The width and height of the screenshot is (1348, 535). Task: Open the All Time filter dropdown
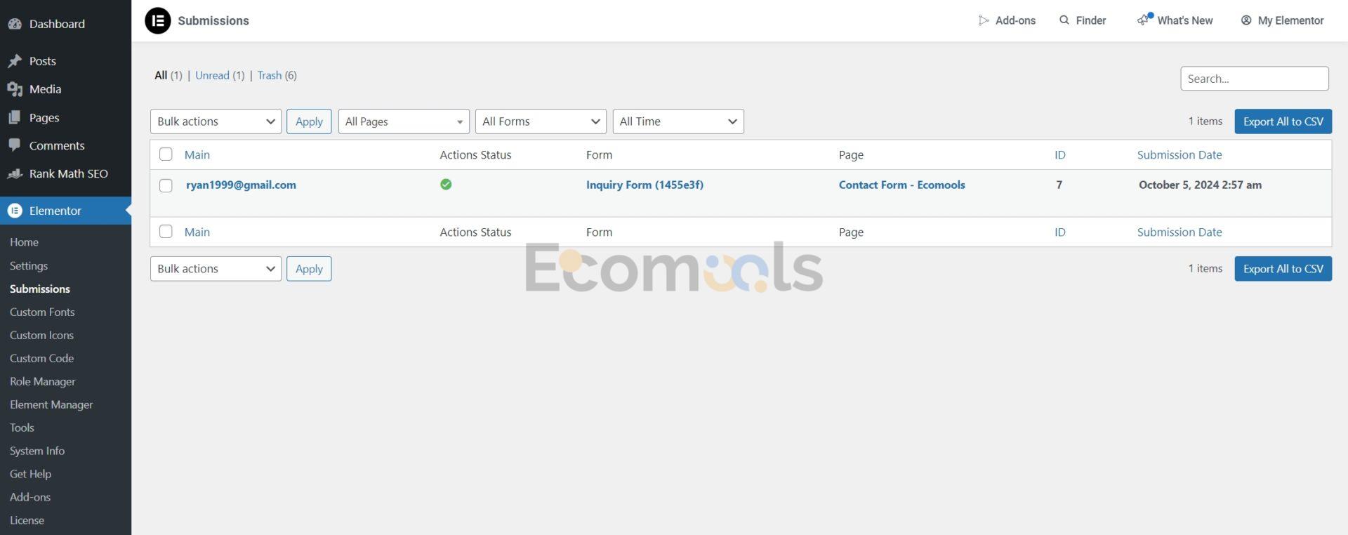(678, 121)
